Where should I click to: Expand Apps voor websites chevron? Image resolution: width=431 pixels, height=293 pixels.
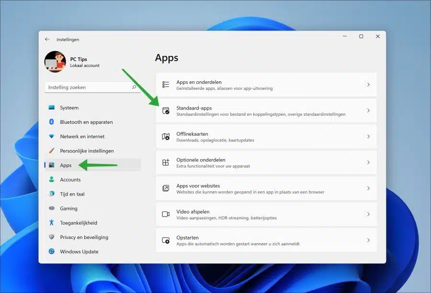368,188
